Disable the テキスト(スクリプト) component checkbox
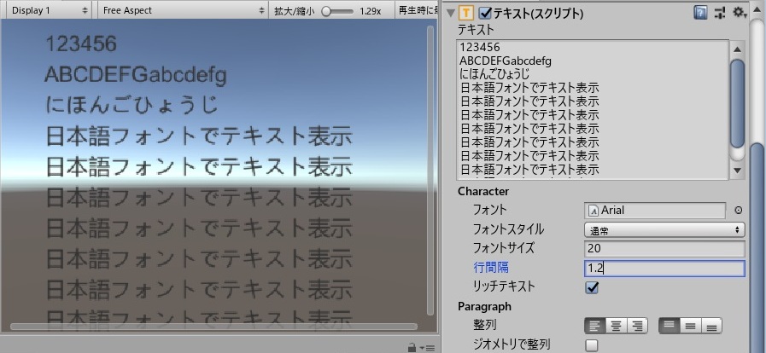 pyautogui.click(x=486, y=12)
